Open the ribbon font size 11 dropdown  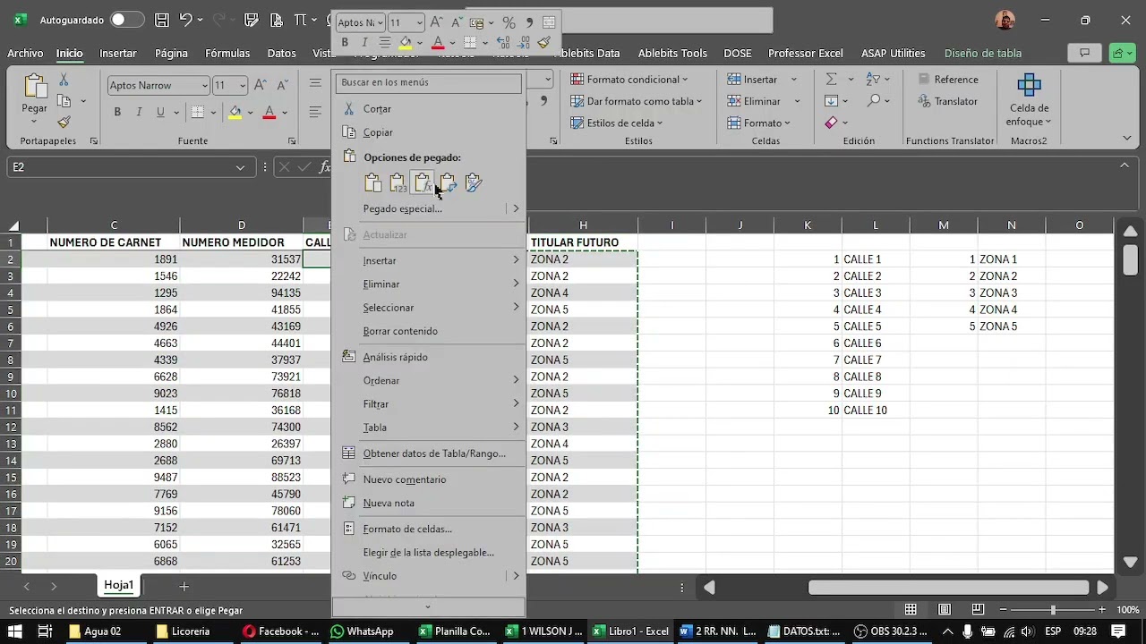(242, 86)
